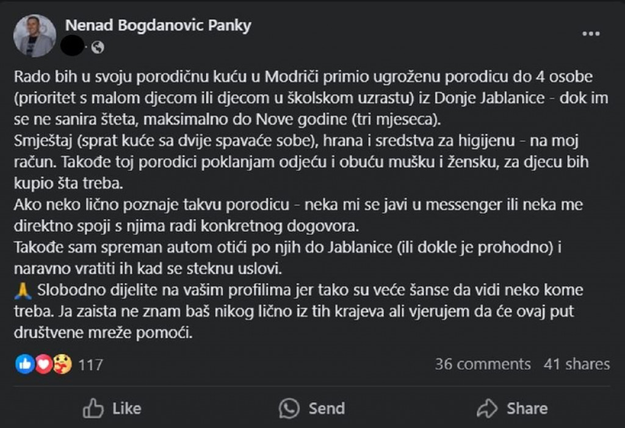This screenshot has height=428, width=625.
Task: Click the thumbs-up icon beside Like
Action: 95,408
